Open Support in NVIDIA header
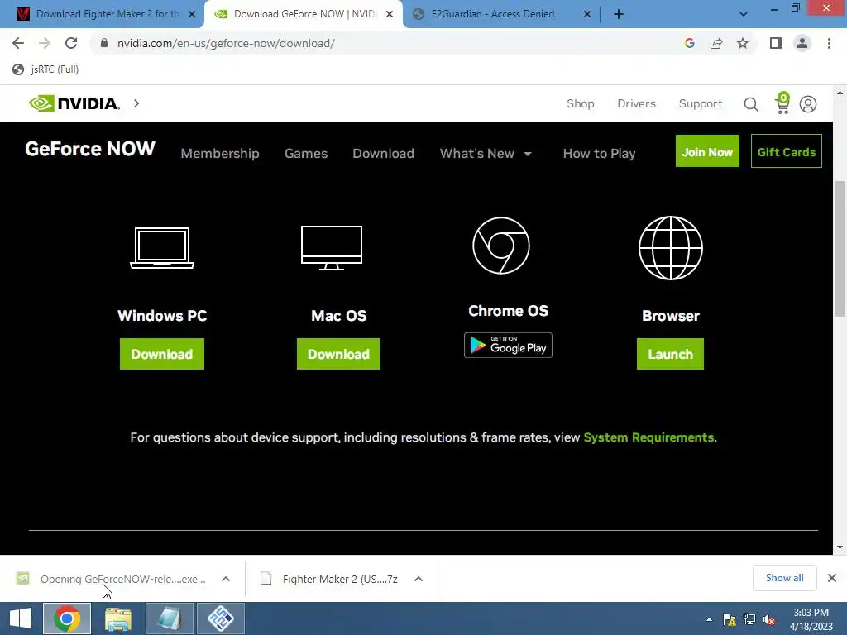The width and height of the screenshot is (847, 635). [x=701, y=103]
